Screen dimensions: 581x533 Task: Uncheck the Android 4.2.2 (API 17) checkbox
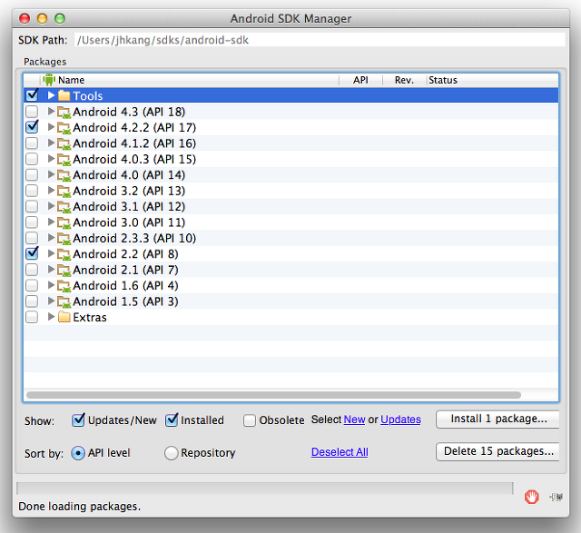coord(32,127)
